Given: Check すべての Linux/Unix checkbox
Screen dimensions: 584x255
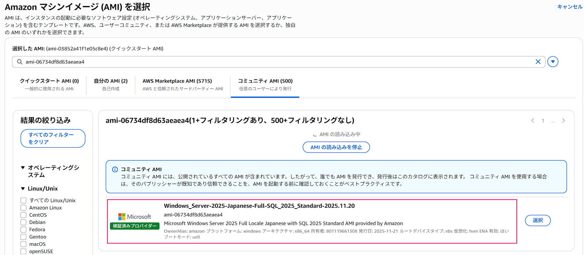Looking at the screenshot, I should click(23, 200).
